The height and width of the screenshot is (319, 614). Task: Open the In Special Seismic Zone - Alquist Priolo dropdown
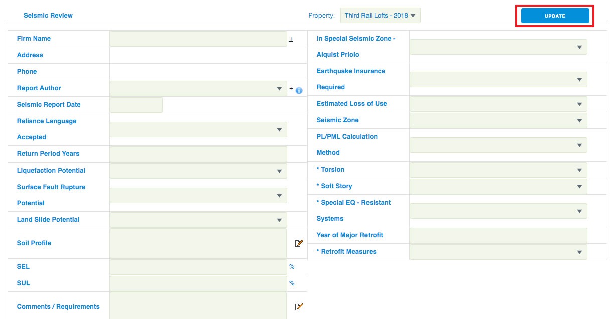(x=499, y=47)
